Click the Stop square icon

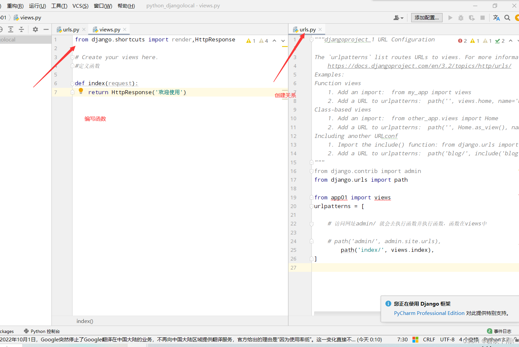pos(483,18)
